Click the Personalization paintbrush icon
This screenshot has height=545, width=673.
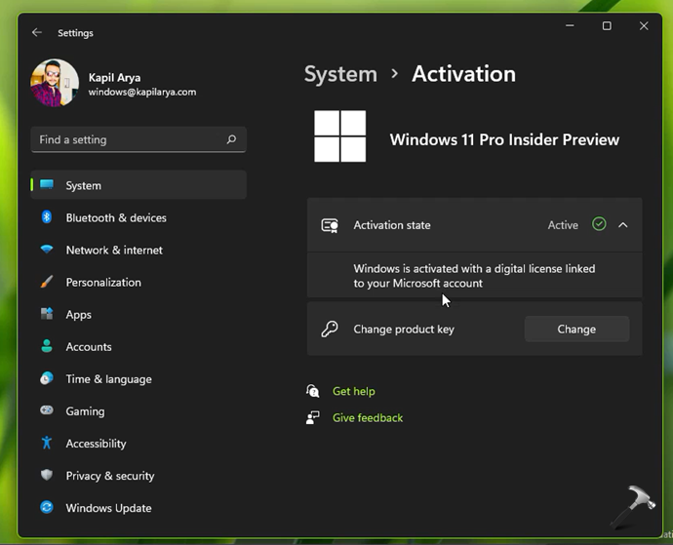[x=47, y=282]
